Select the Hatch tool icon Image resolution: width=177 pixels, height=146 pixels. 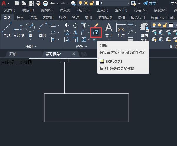point(53,39)
